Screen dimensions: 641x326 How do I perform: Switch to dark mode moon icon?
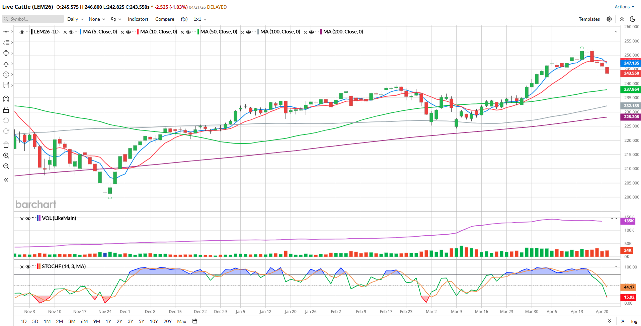pos(632,19)
